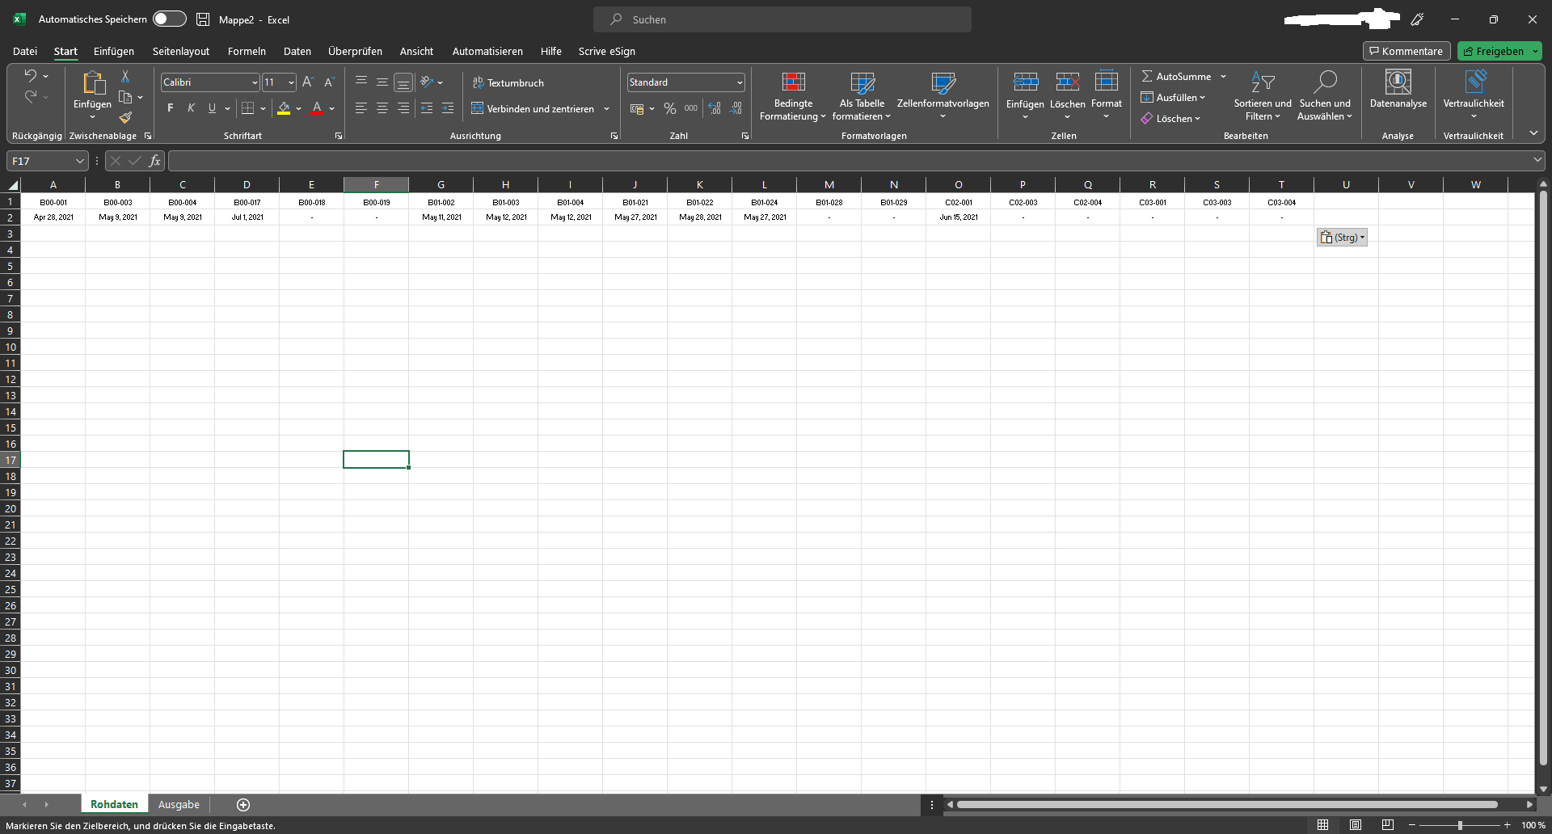This screenshot has height=834, width=1552.
Task: Toggle bold formatting F button
Action: tap(171, 108)
